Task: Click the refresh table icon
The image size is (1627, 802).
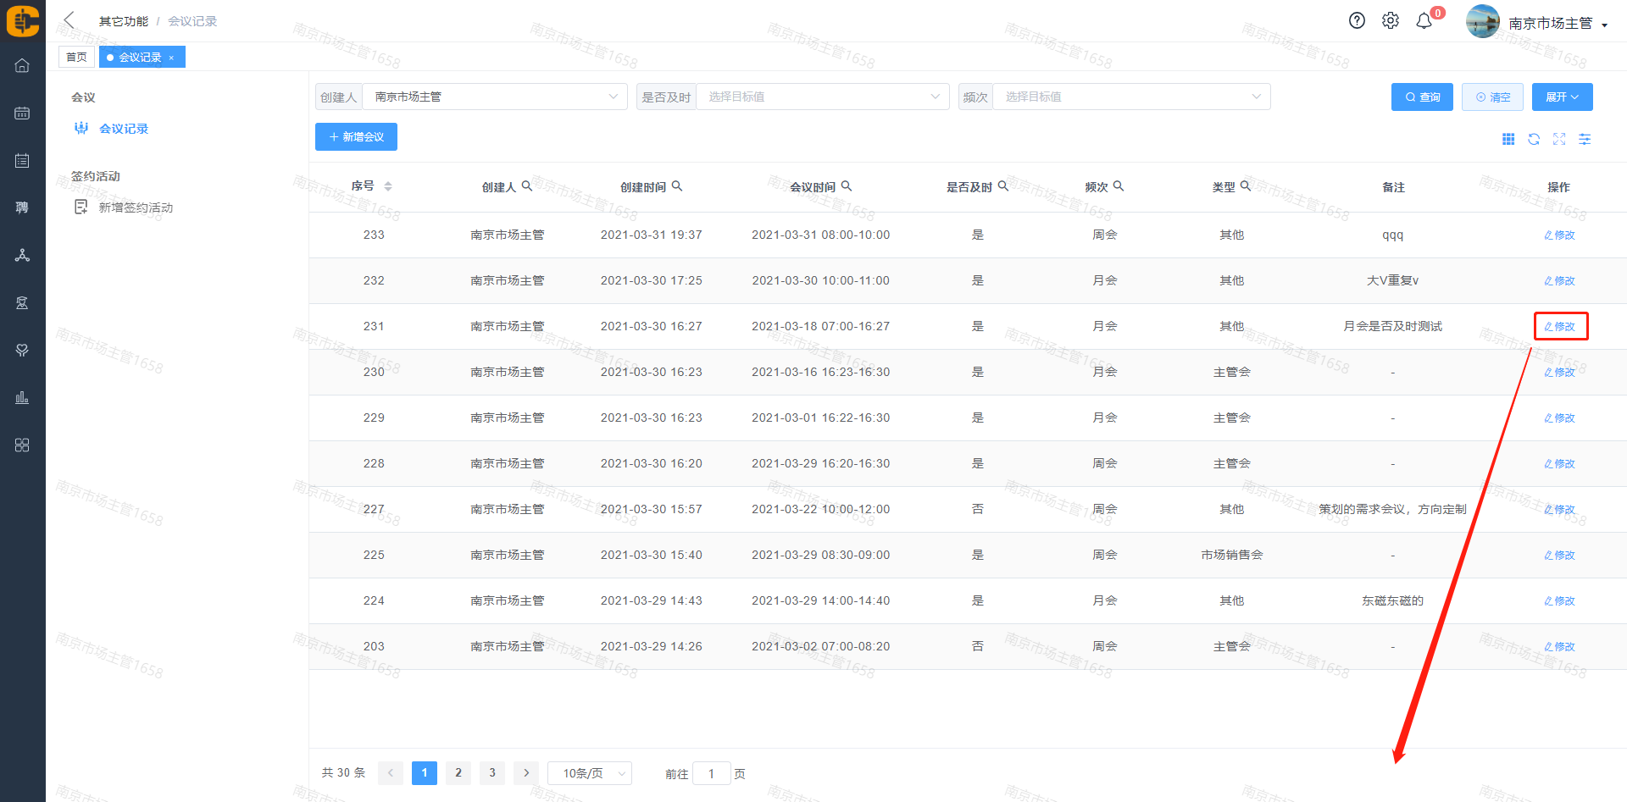Action: click(x=1534, y=139)
